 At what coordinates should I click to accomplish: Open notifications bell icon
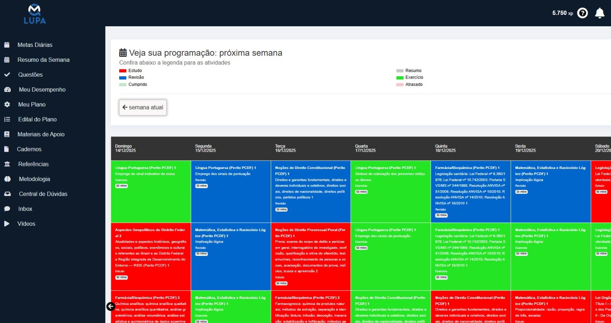pos(600,13)
